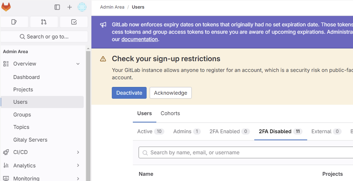
Task: Open the GitLab logo homepage
Action: (6, 7)
